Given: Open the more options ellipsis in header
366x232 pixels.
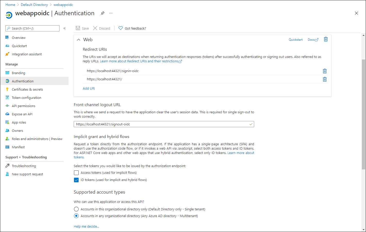Looking at the screenshot, I should [111, 13].
